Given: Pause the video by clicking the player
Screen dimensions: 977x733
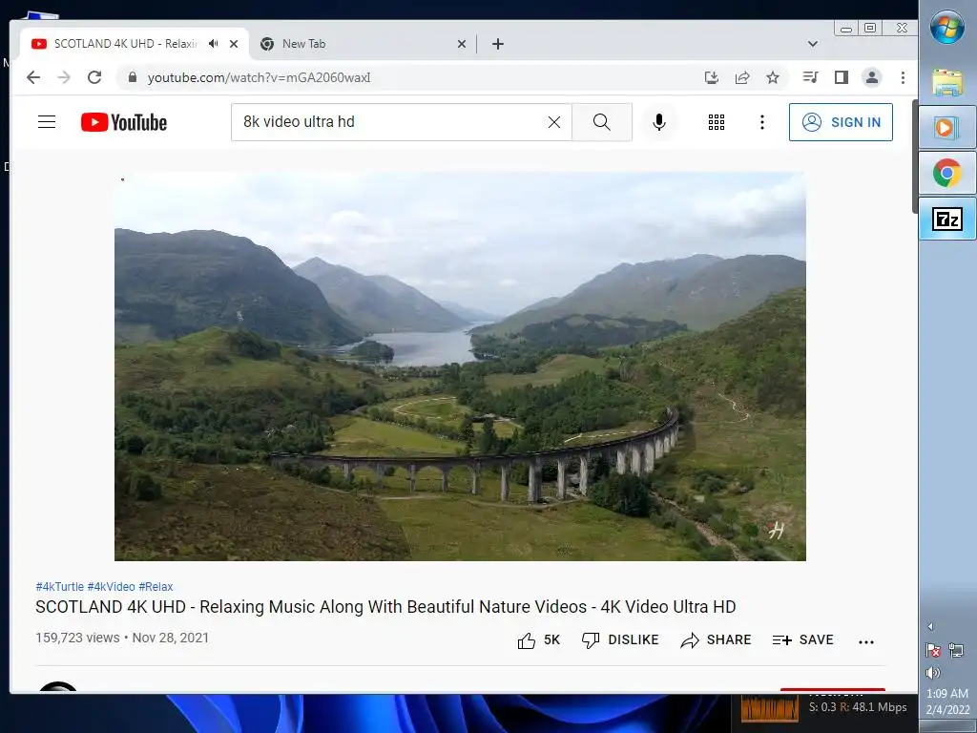Looking at the screenshot, I should (460, 366).
